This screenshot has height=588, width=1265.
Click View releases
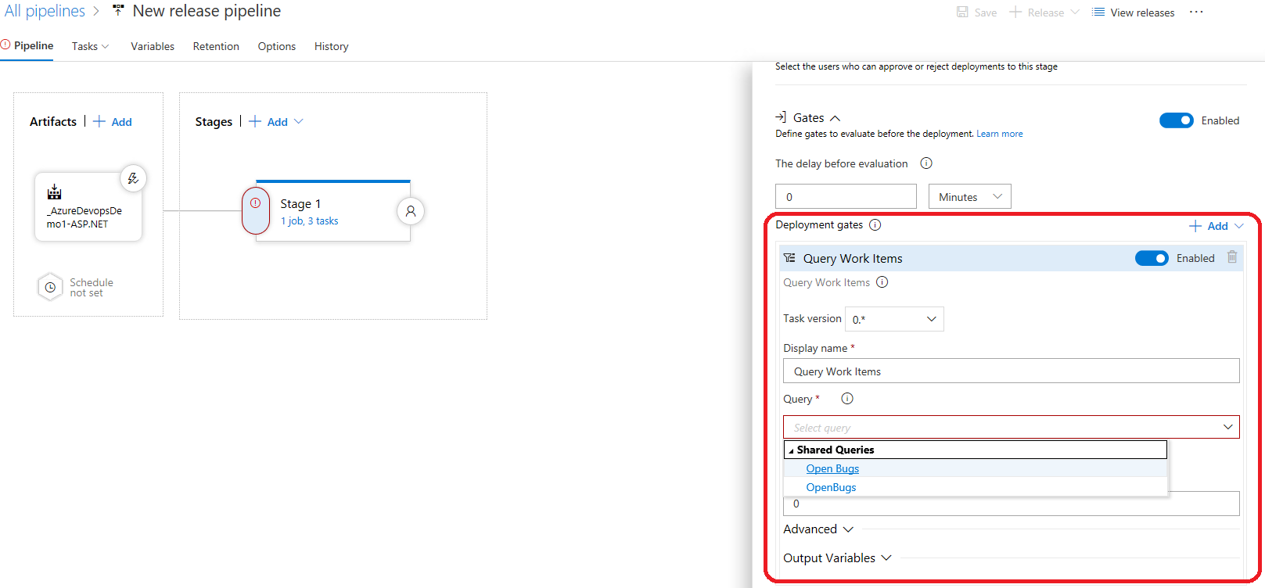click(1134, 13)
